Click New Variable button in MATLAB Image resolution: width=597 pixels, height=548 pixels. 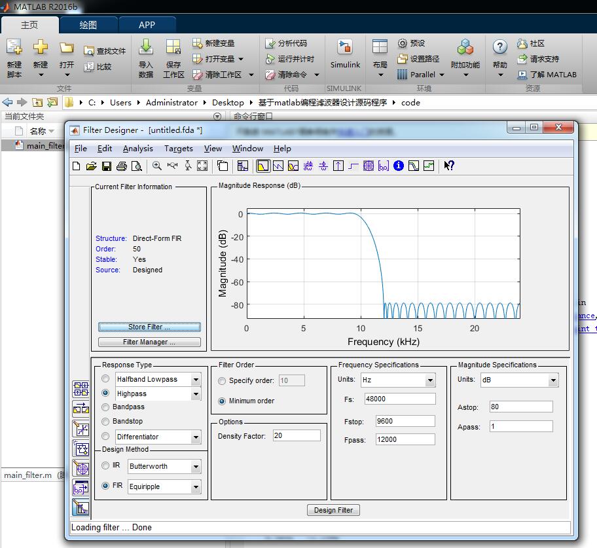[213, 43]
